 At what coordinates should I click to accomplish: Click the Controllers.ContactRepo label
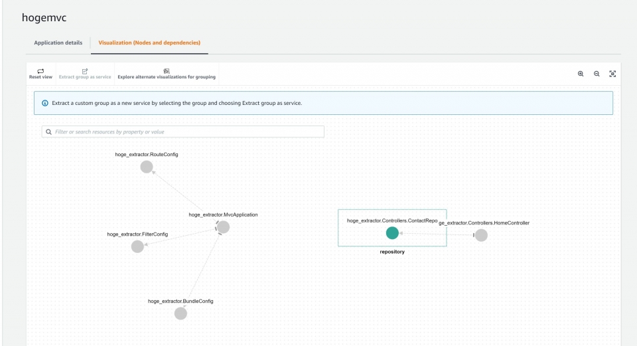point(392,220)
